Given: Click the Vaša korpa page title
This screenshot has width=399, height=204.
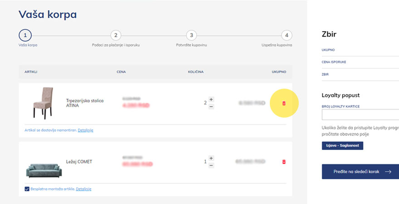Looking at the screenshot, I should point(48,15).
